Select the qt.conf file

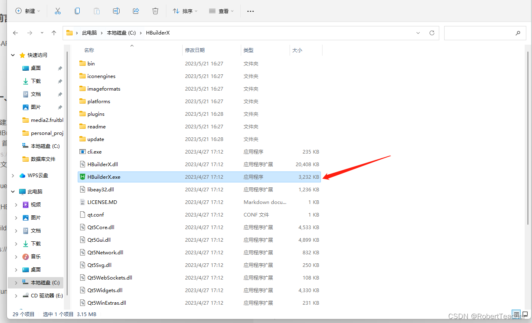tap(199, 215)
